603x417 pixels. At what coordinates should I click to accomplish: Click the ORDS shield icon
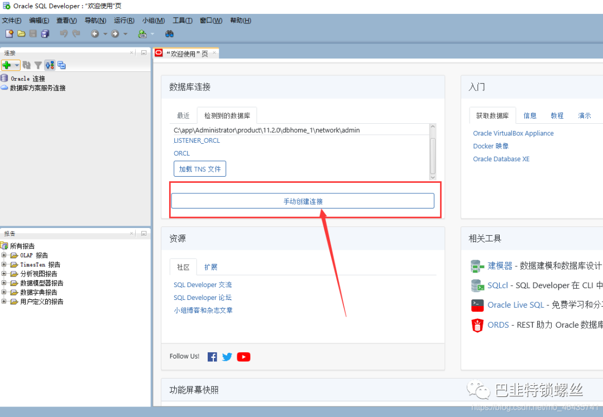pyautogui.click(x=477, y=325)
